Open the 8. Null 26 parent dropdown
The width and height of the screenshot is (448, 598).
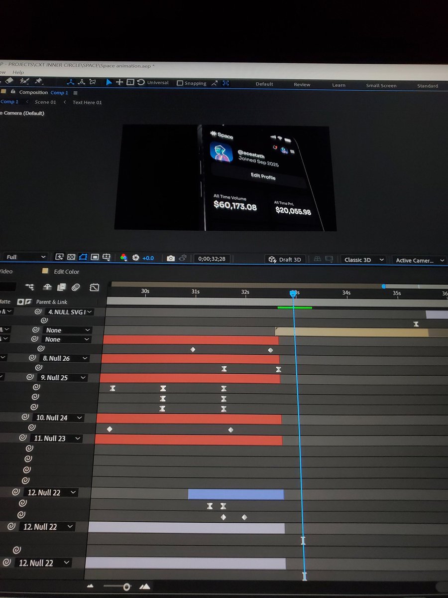click(x=65, y=358)
